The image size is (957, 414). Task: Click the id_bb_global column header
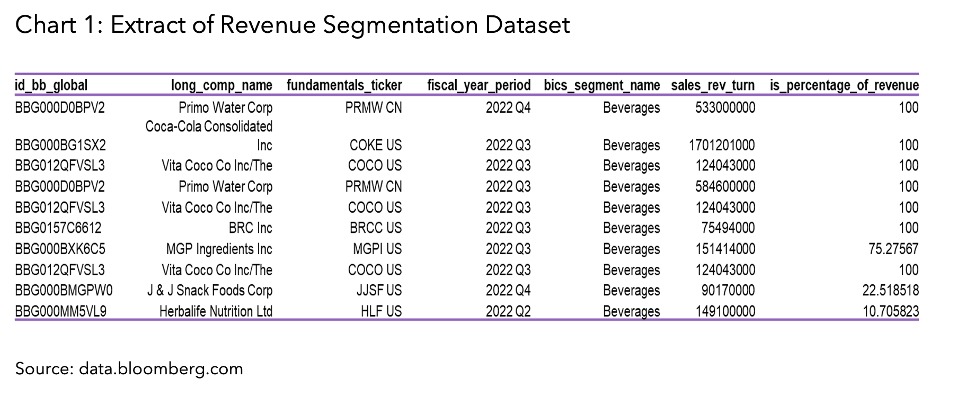pyautogui.click(x=51, y=85)
